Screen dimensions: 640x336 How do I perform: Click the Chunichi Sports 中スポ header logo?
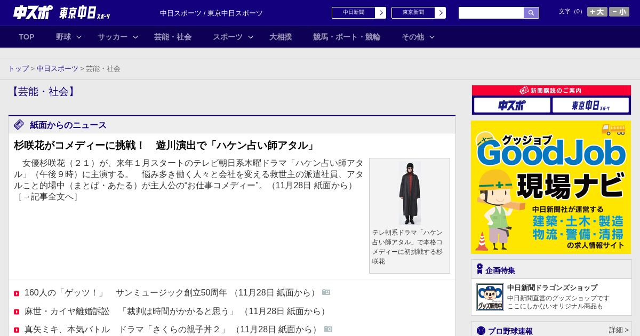pyautogui.click(x=33, y=12)
